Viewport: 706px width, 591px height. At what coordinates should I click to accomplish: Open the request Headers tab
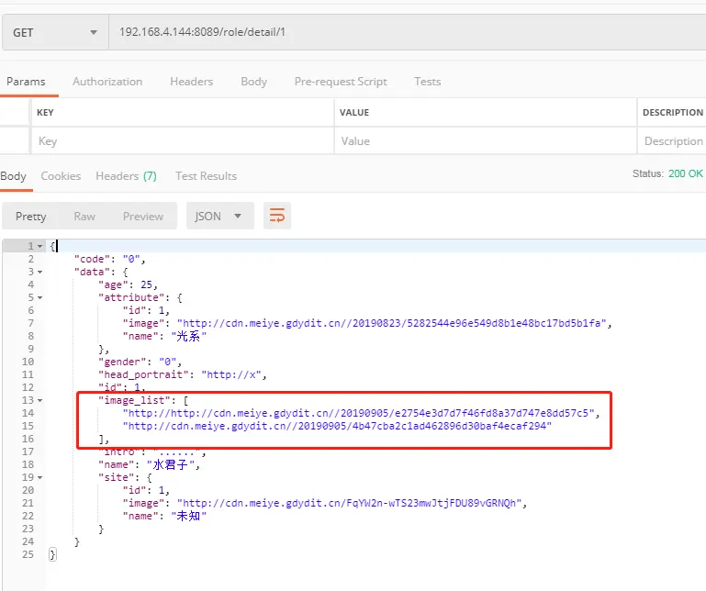pyautogui.click(x=191, y=82)
